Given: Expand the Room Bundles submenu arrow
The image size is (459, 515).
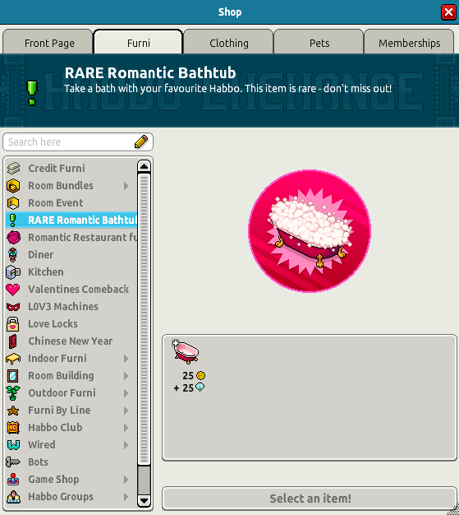Looking at the screenshot, I should (x=126, y=186).
